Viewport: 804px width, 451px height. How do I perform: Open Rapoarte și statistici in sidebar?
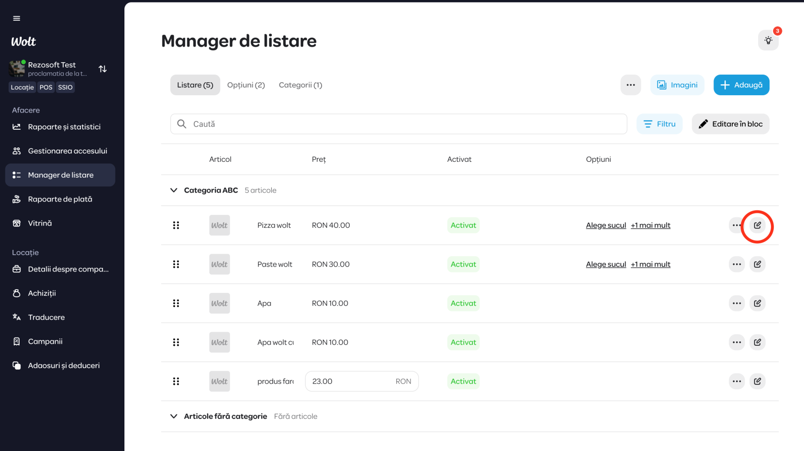(60, 127)
